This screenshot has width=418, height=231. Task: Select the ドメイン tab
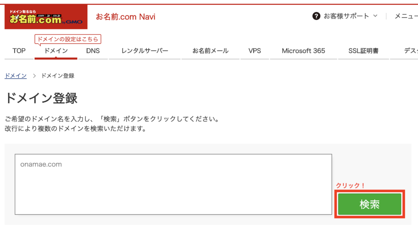click(56, 51)
